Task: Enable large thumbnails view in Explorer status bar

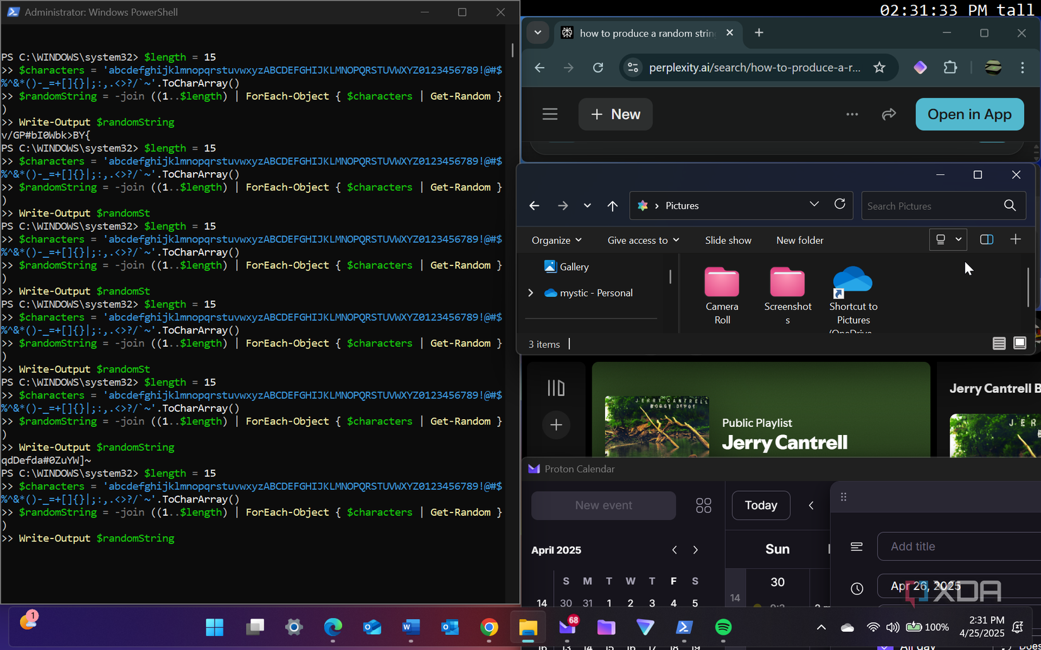Action: point(1020,344)
